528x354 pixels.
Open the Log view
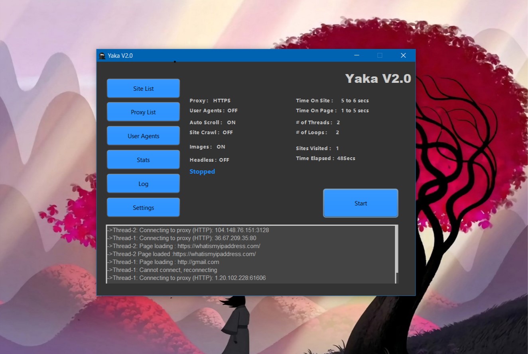point(143,184)
